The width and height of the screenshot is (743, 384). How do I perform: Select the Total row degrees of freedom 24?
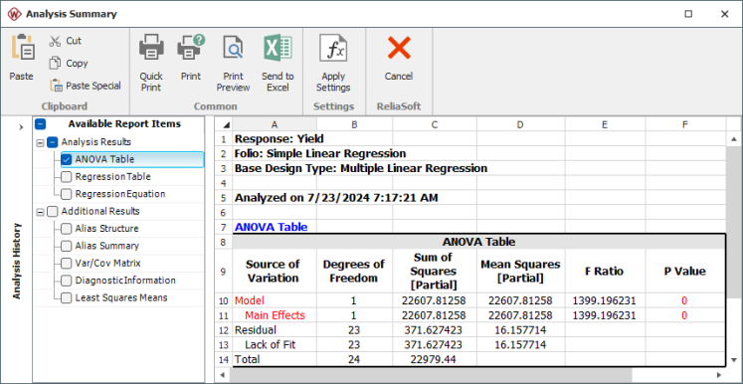[x=354, y=359]
